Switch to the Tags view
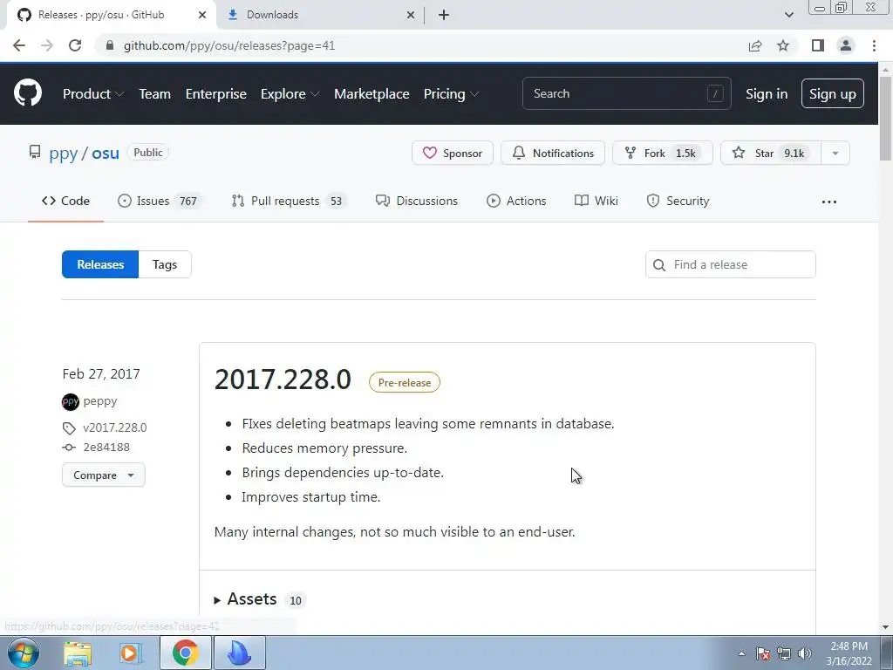Screen dimensions: 893x670 (165, 264)
